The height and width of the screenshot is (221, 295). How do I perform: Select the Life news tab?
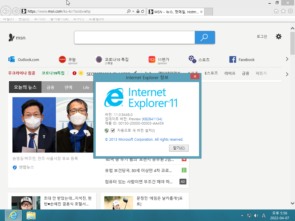click(x=86, y=87)
